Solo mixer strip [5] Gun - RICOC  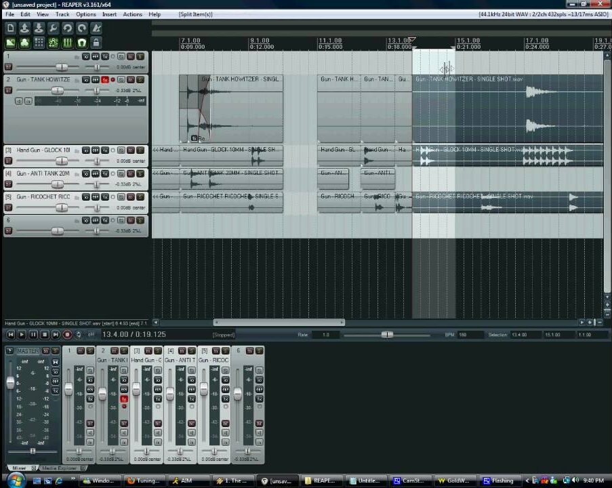[x=225, y=351]
